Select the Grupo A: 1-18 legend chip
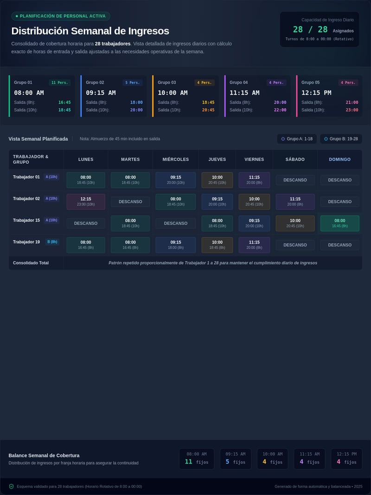Viewport: 371px width, 495px height. (x=297, y=139)
